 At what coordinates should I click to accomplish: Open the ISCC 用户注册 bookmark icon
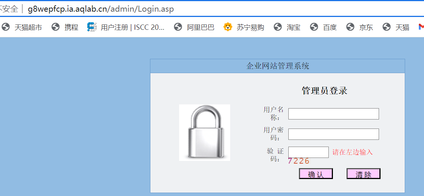pos(92,27)
